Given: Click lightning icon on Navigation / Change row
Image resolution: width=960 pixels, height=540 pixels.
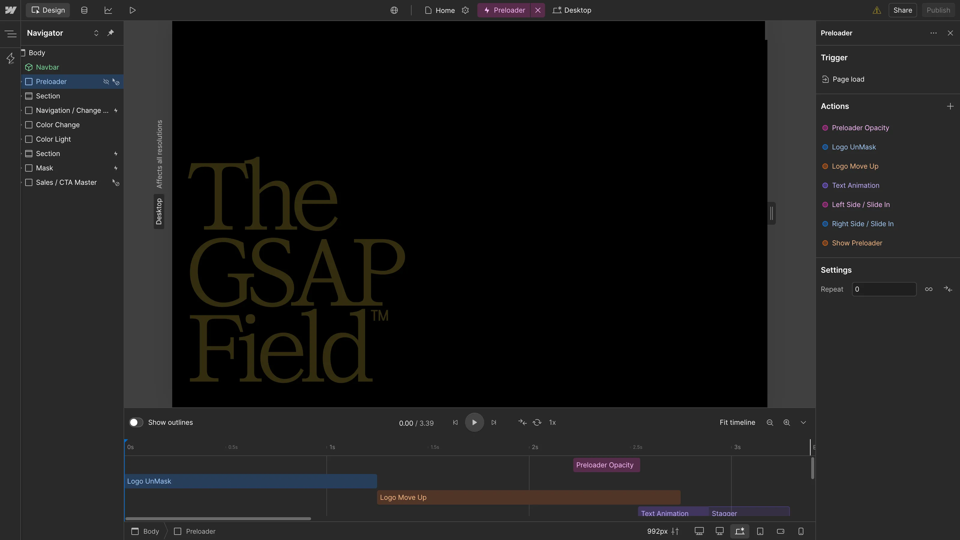Looking at the screenshot, I should tap(116, 110).
